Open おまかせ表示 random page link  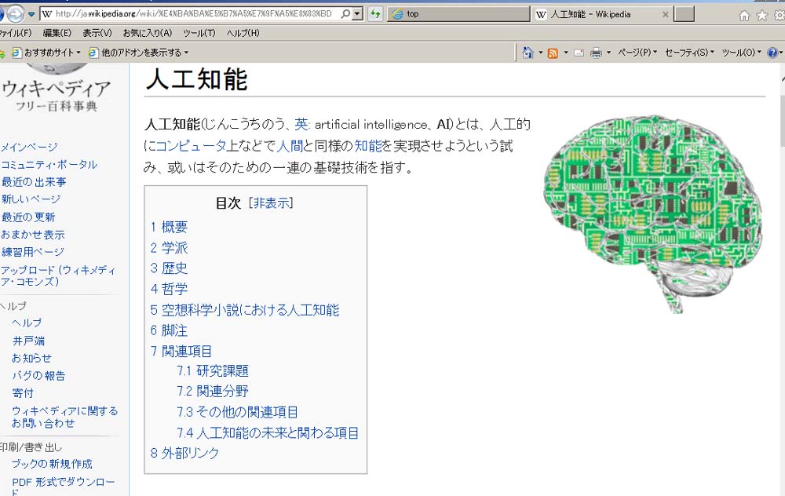point(33,234)
